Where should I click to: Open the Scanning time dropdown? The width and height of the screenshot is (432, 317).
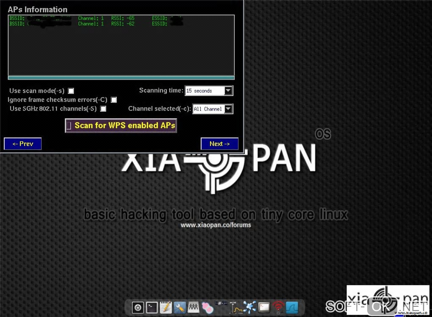[x=209, y=91]
